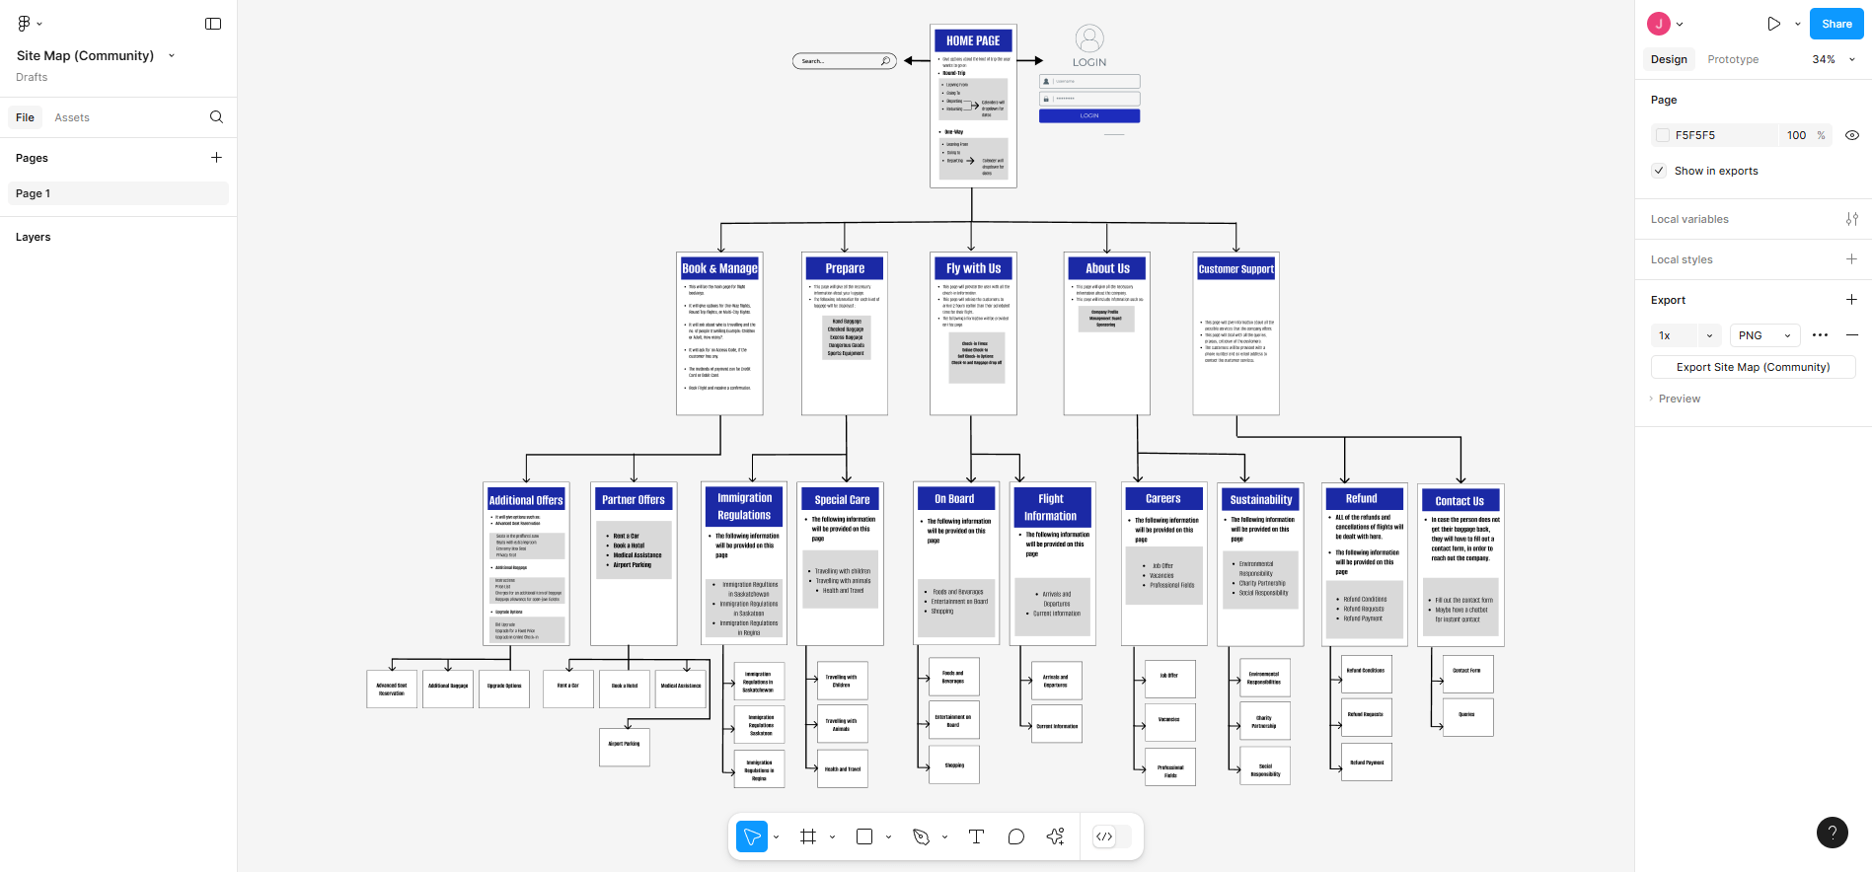Select the Fly with Us frame
This screenshot has height=872, width=1872.
coord(973,333)
